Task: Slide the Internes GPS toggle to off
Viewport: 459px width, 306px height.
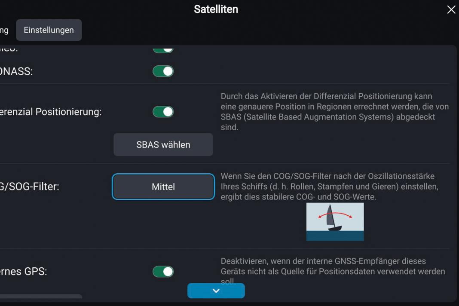Action: point(163,272)
